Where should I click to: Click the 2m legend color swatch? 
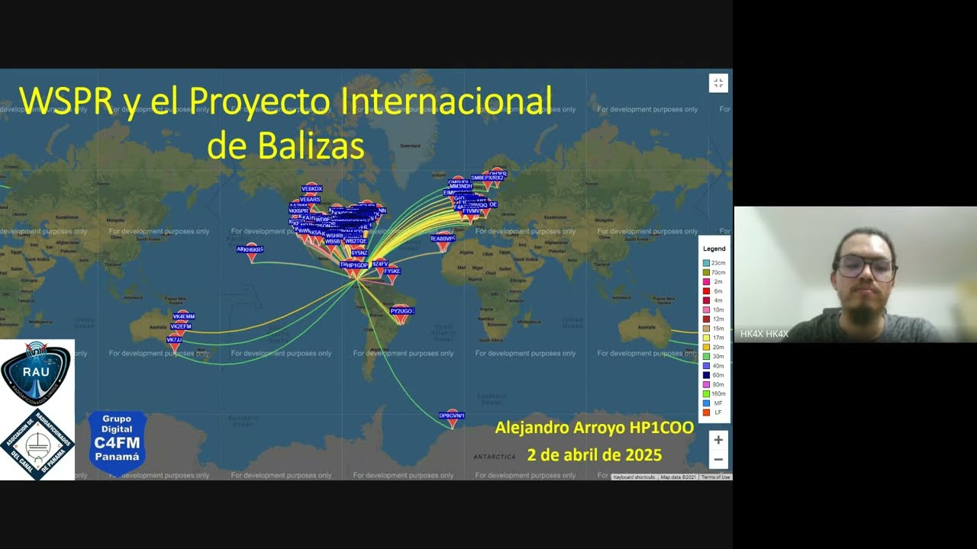pyautogui.click(x=707, y=281)
